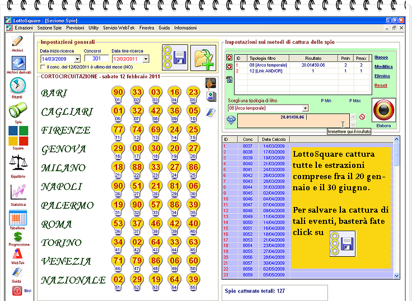The height and width of the screenshot is (301, 412).
Task: Click Spie catturate totali: 127 status
Action: pyautogui.click(x=255, y=291)
